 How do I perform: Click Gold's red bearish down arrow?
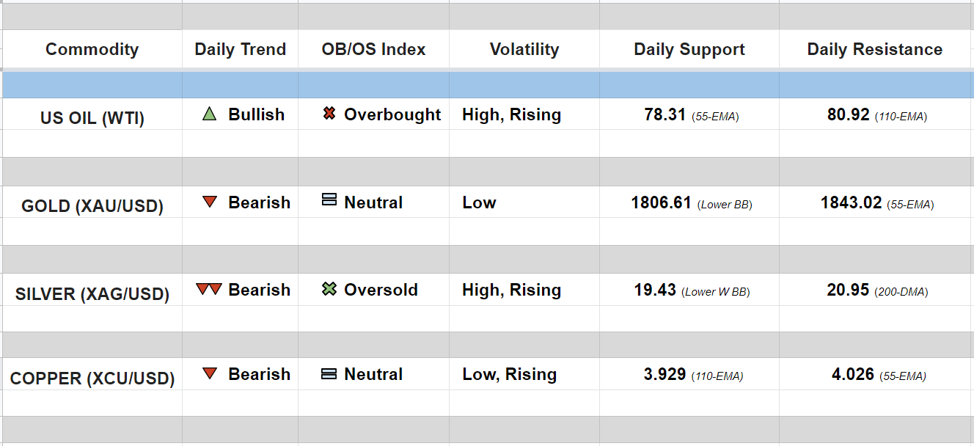(210, 202)
